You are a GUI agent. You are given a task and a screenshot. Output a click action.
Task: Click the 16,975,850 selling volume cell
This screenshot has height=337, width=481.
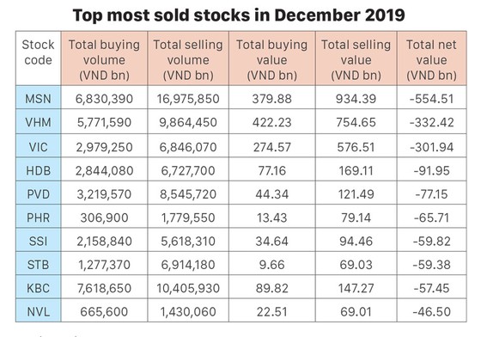coord(188,97)
